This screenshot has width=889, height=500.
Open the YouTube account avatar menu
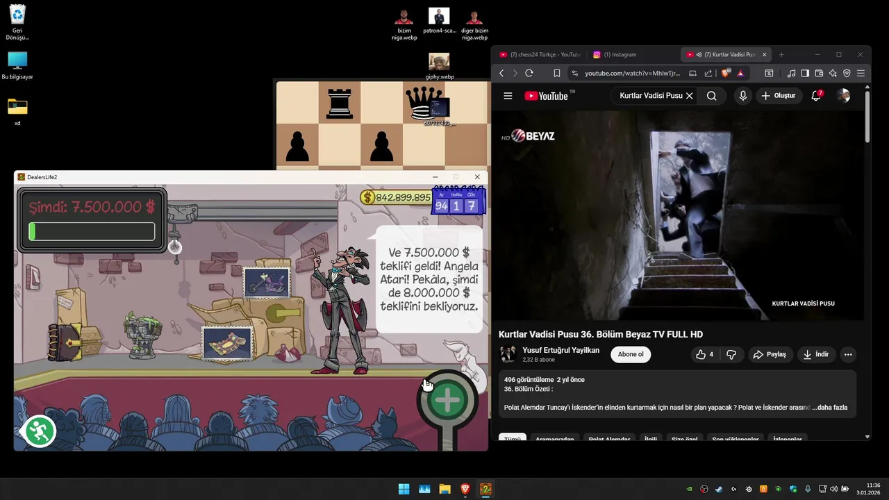[843, 96]
